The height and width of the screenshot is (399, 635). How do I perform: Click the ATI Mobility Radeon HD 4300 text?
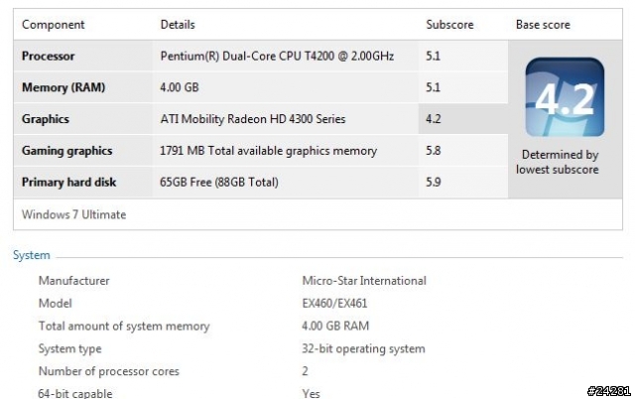[253, 119]
